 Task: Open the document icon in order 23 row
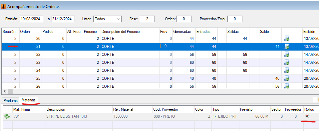[x=287, y=63]
